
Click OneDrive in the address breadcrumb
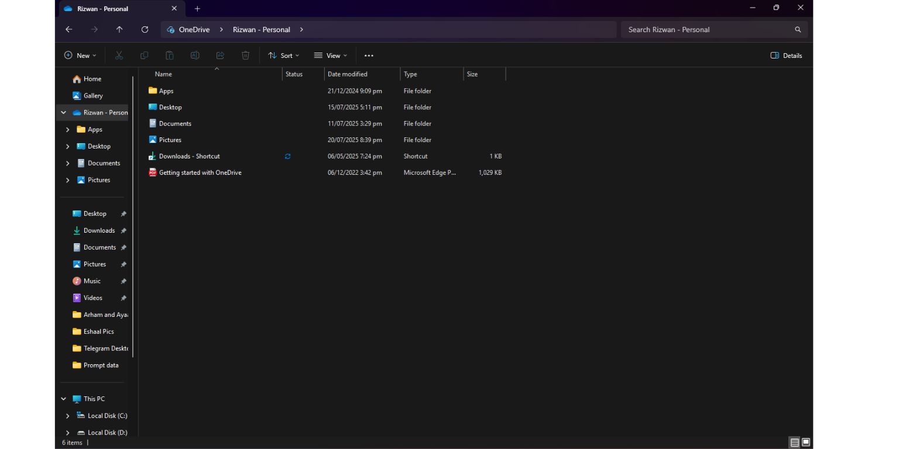194,30
